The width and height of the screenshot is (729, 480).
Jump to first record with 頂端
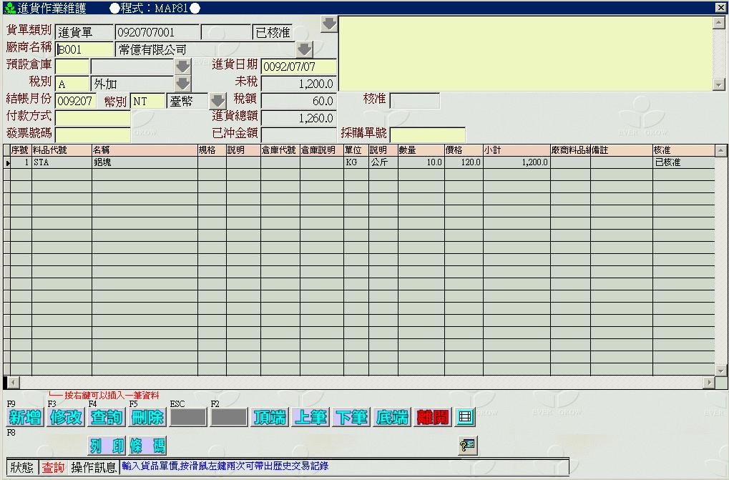[270, 418]
